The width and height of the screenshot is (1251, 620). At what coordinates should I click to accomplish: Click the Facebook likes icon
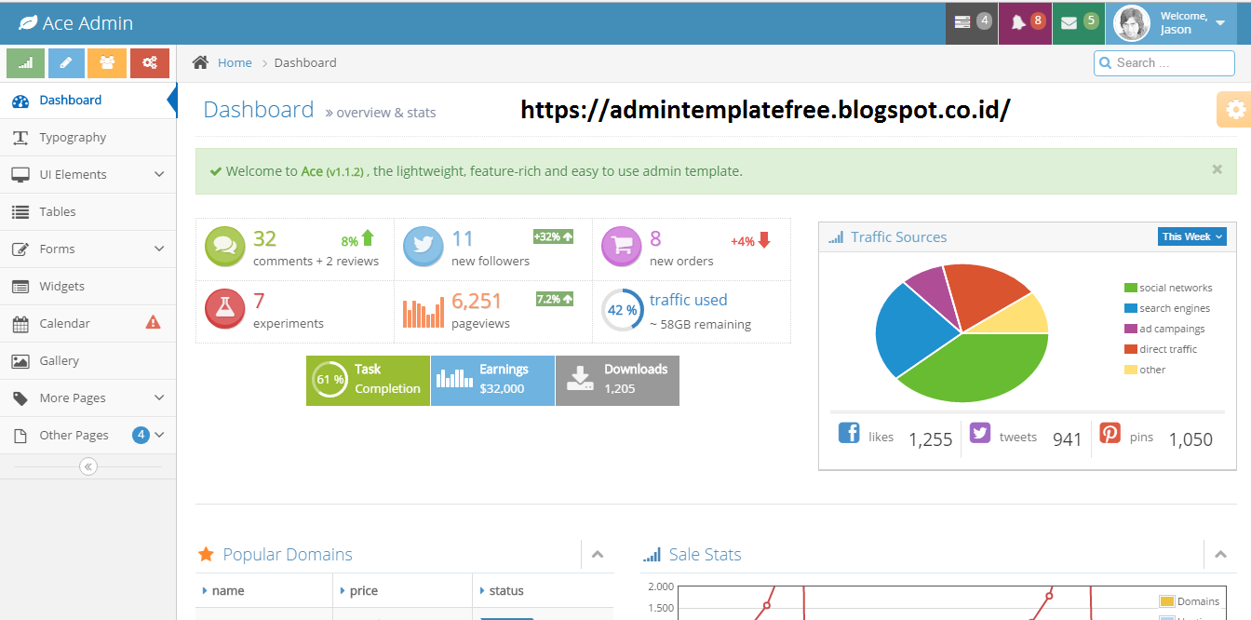(849, 433)
